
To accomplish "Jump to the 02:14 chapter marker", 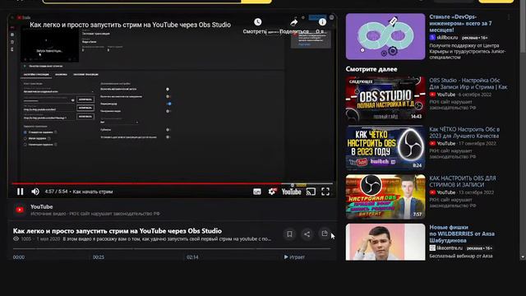I will click(192, 257).
